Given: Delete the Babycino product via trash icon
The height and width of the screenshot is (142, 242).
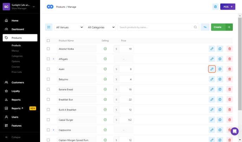Looking at the screenshot, I should coord(229,79).
